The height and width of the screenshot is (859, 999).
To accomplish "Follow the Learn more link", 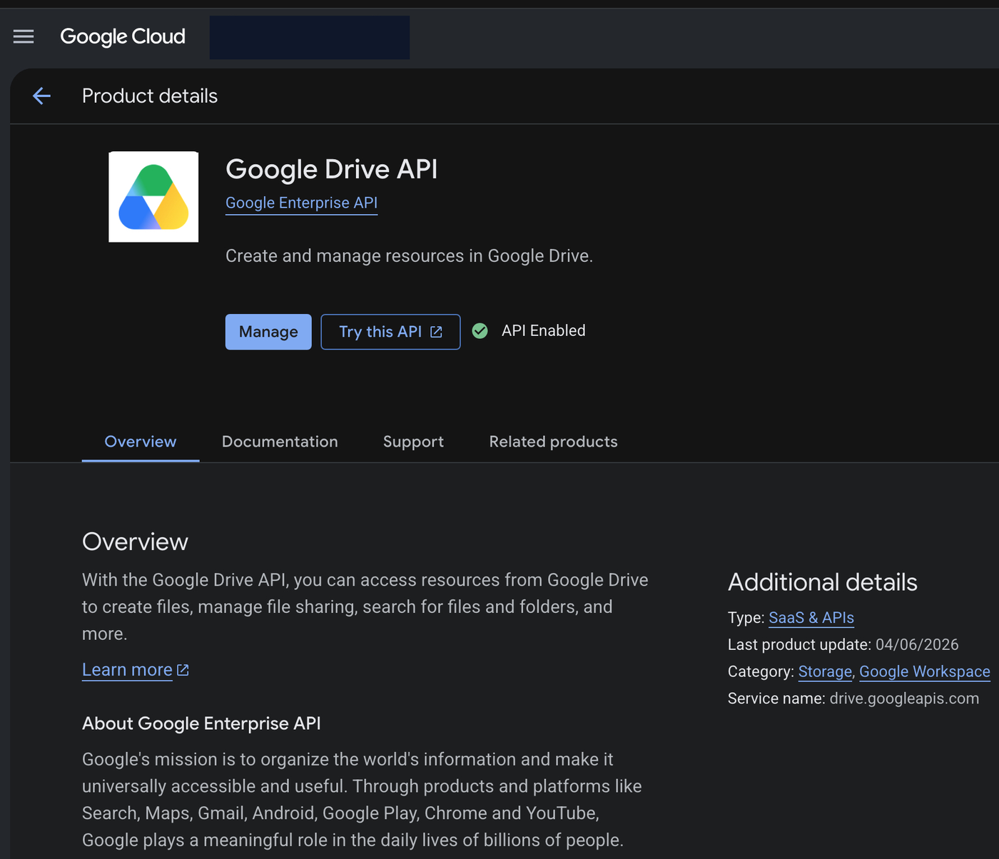I will [127, 670].
